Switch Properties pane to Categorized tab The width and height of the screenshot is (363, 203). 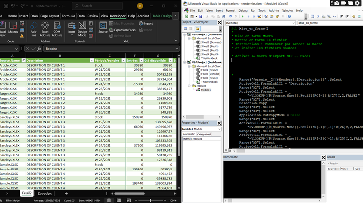click(x=204, y=134)
